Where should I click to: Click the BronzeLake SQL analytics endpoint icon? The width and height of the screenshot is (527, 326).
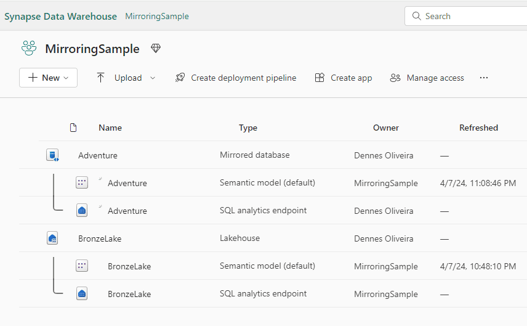pyautogui.click(x=82, y=293)
